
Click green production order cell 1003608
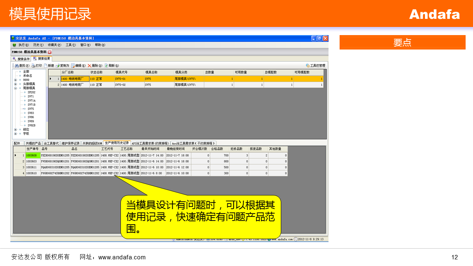(x=33, y=156)
